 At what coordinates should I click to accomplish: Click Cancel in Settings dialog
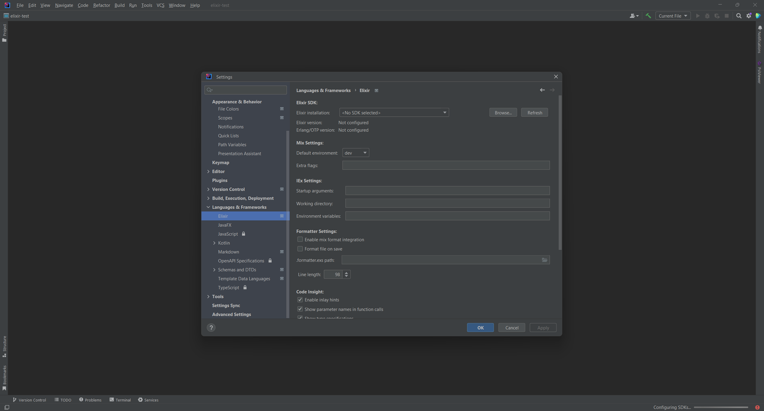pyautogui.click(x=512, y=328)
